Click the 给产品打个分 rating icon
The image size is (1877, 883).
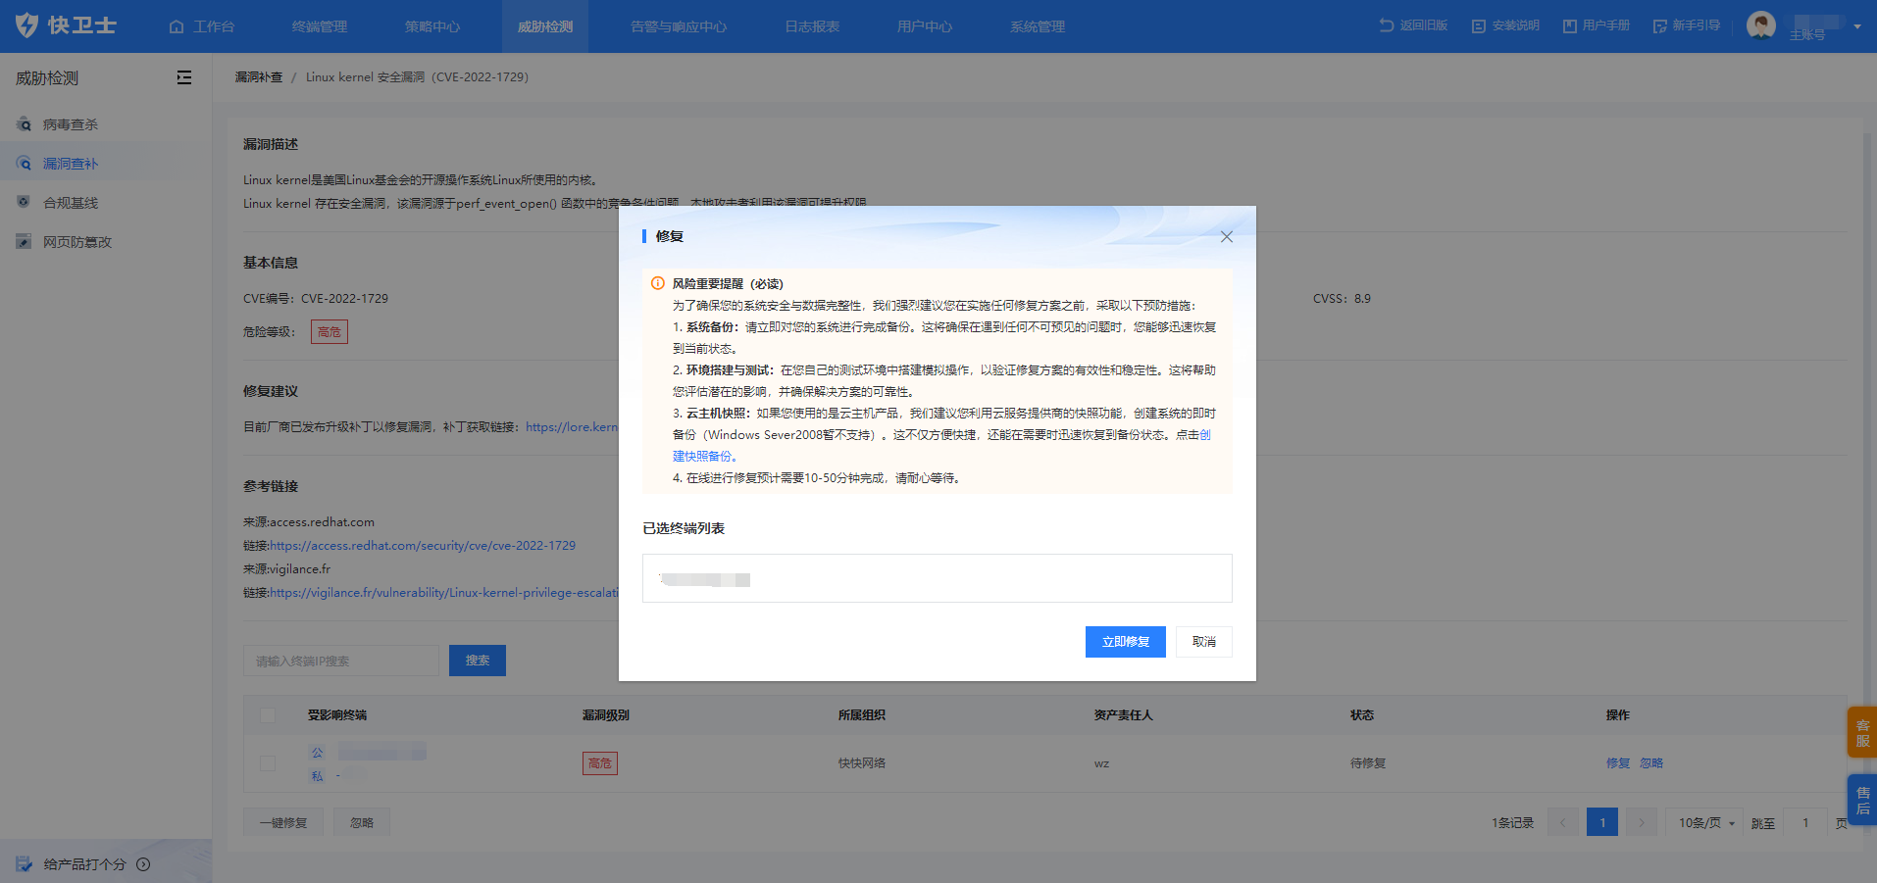click(25, 864)
